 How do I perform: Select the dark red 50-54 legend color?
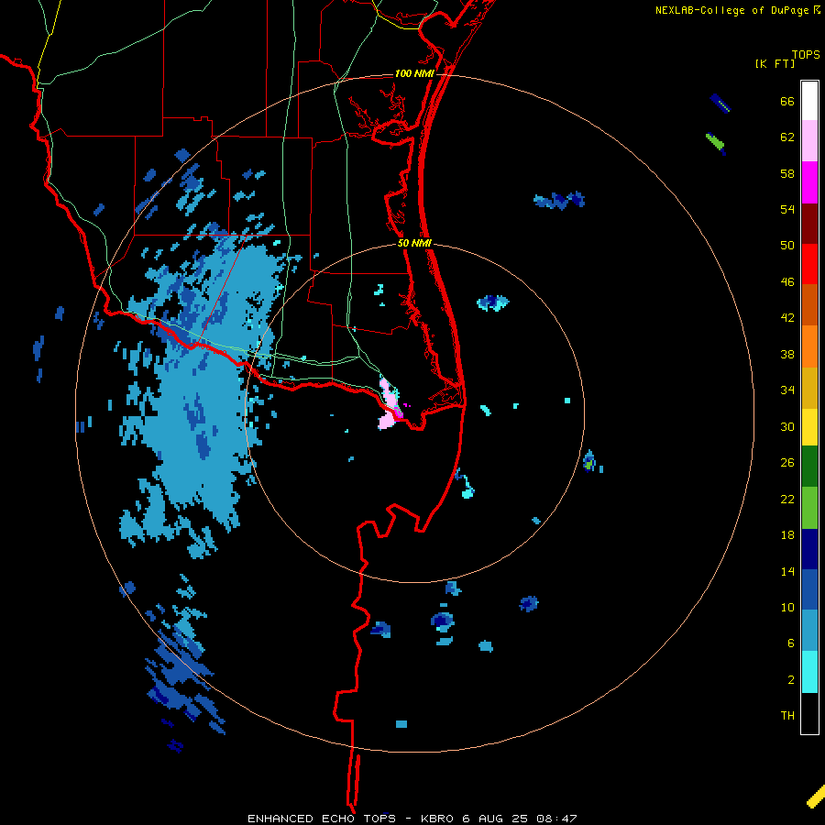[x=809, y=224]
